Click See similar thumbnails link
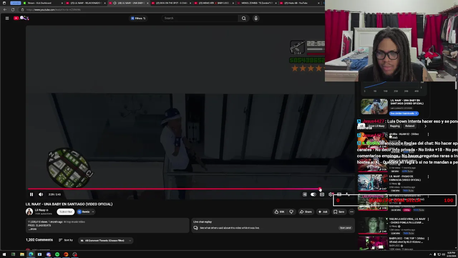Image resolution: width=458 pixels, height=258 pixels. click(x=404, y=113)
